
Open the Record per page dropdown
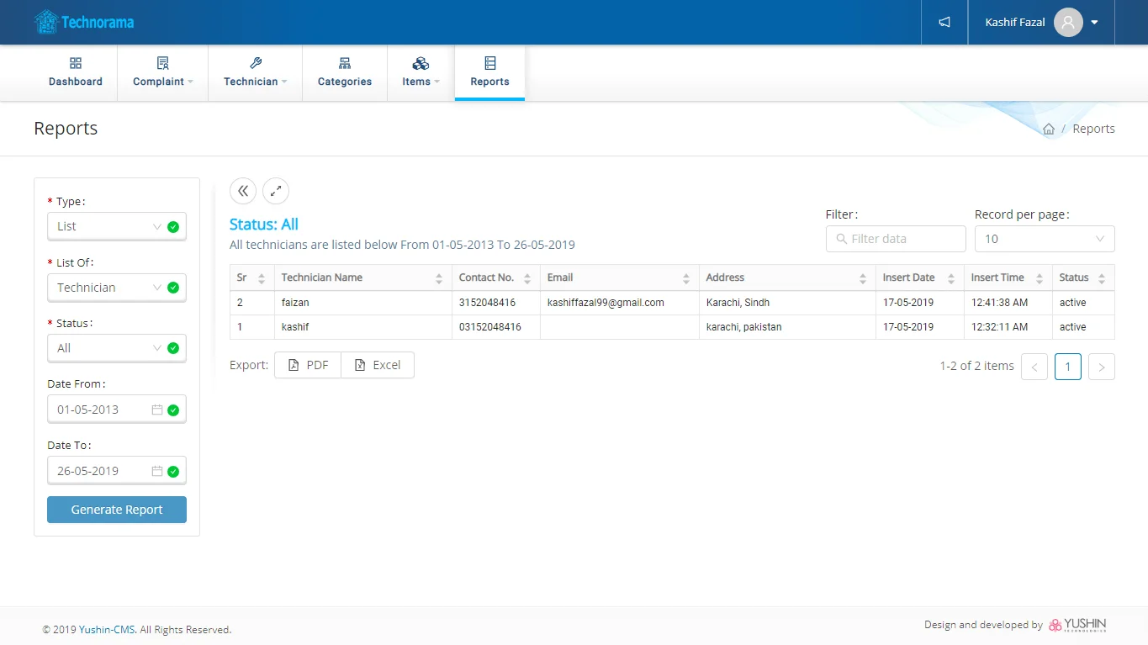click(x=1044, y=239)
